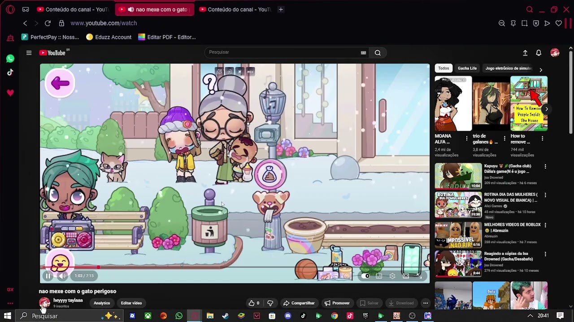
Task: Reload the page in Opera GX
Action: (x=48, y=23)
